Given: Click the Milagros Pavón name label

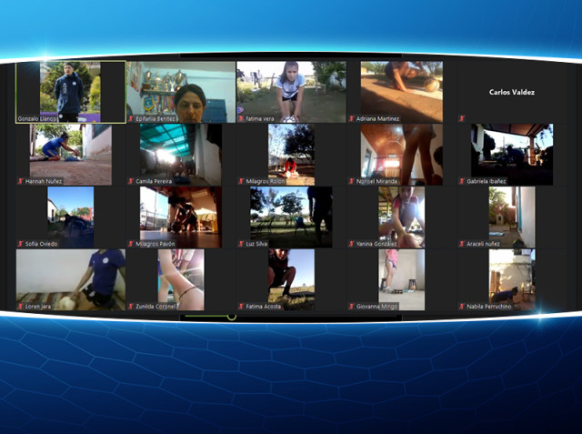Looking at the screenshot, I should tap(156, 244).
